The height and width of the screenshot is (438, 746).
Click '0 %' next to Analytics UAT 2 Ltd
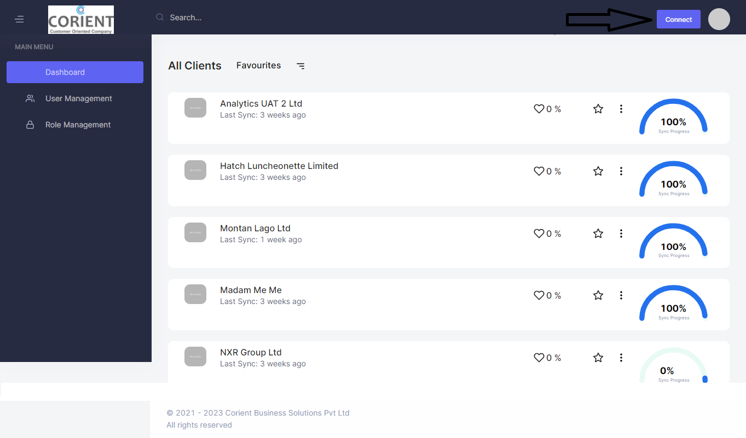[554, 109]
